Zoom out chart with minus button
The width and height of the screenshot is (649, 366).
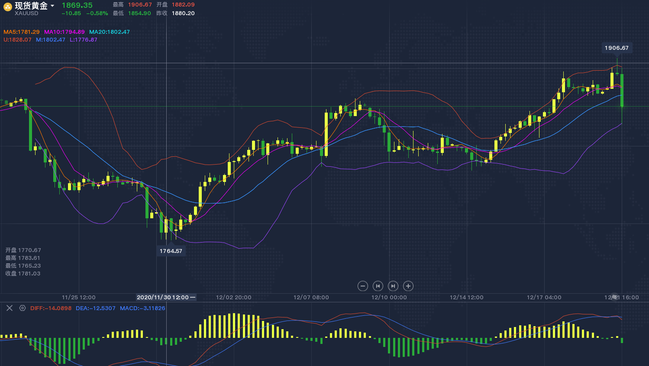(x=363, y=286)
